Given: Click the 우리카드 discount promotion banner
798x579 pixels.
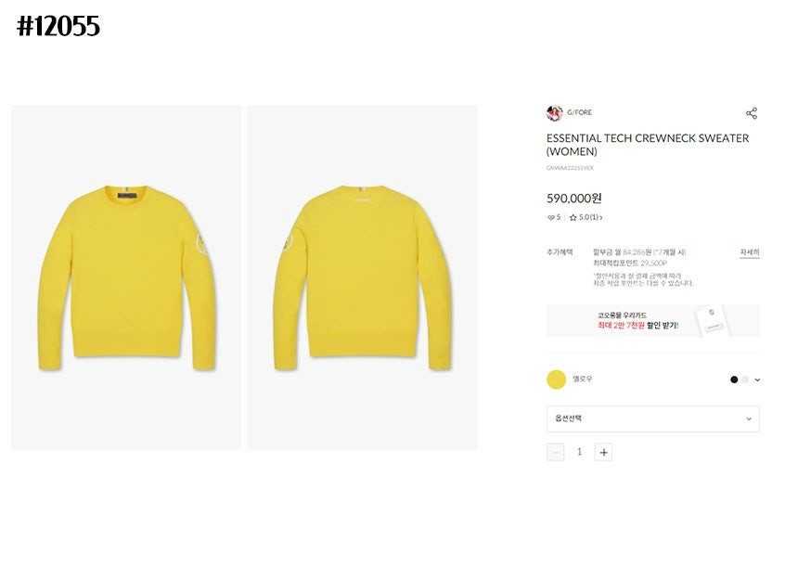Looking at the screenshot, I should tap(653, 320).
